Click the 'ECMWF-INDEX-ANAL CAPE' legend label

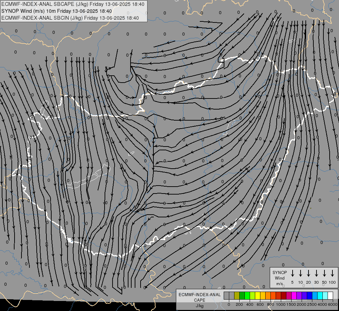(x=199, y=298)
